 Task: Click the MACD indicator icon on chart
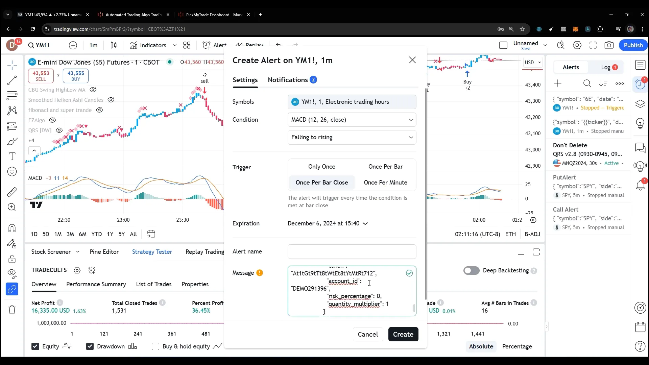coord(35,178)
